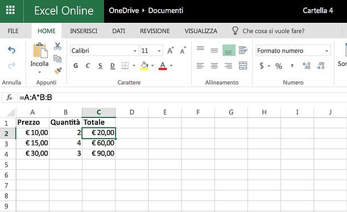Select column A header
The width and height of the screenshot is (347, 212).
tap(32, 112)
